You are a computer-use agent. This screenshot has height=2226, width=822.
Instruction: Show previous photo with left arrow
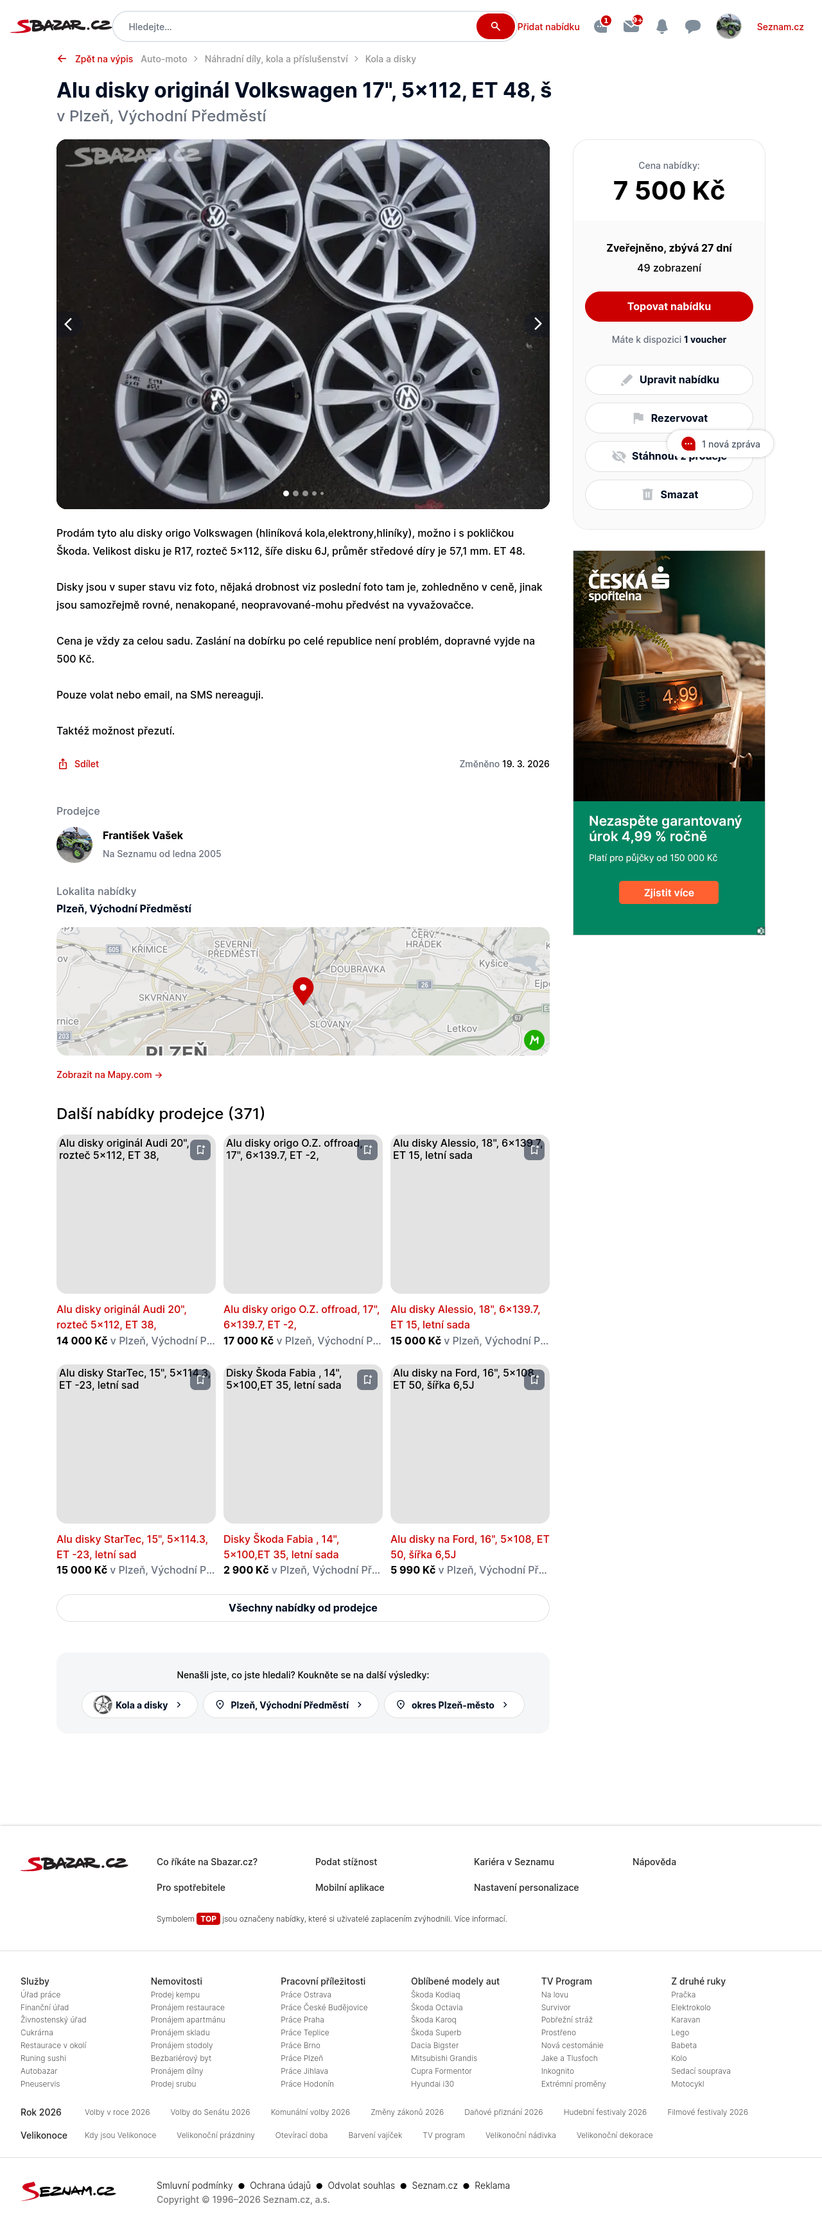click(x=69, y=324)
